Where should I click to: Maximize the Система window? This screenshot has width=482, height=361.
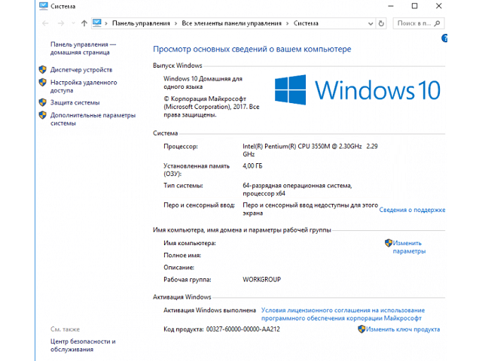(414, 6)
